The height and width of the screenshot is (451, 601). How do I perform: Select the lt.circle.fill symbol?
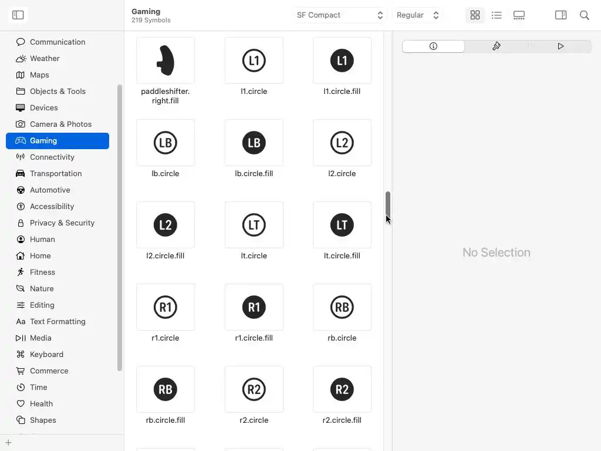point(342,225)
